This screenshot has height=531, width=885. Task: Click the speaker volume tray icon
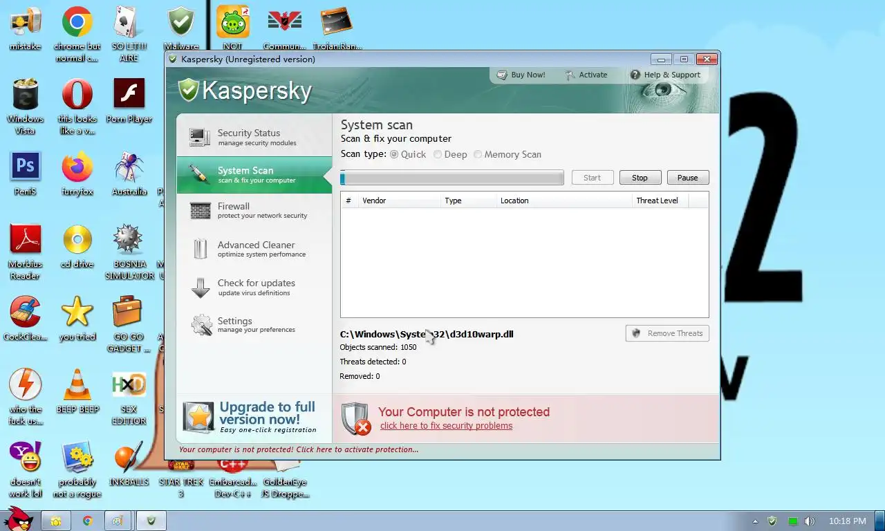[810, 521]
